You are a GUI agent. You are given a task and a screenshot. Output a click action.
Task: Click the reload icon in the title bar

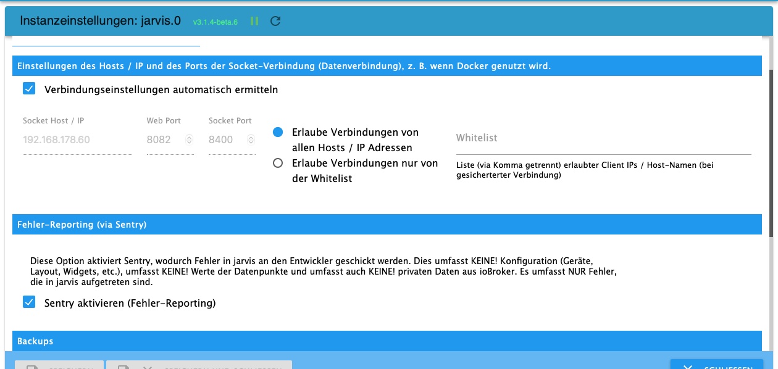tap(275, 20)
